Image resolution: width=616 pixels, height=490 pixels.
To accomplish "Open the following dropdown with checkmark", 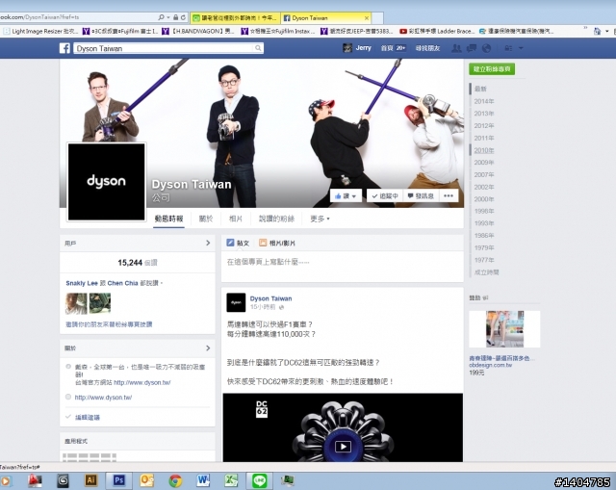I will click(x=385, y=195).
